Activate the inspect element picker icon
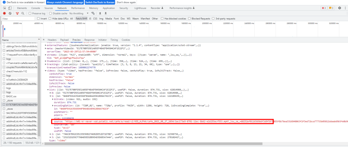This screenshot has height=147, width=348. pyautogui.click(x=4, y=8)
